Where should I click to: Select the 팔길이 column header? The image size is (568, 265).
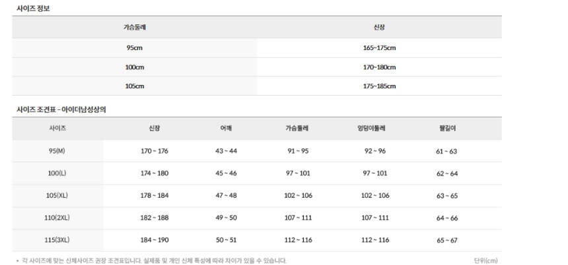[x=447, y=128]
